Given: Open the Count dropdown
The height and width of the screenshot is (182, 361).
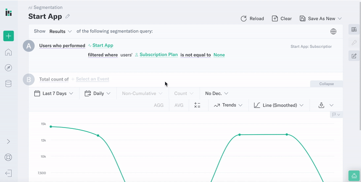Looking at the screenshot, I should coord(184,94).
